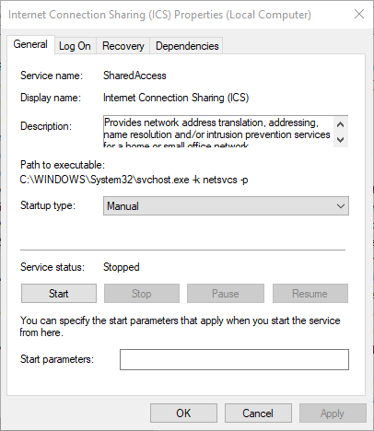Click the disabled Resume button
Image resolution: width=374 pixels, height=431 pixels.
click(310, 294)
